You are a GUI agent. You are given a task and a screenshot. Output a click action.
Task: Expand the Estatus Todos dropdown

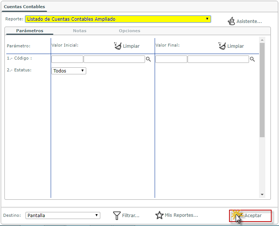click(69, 71)
